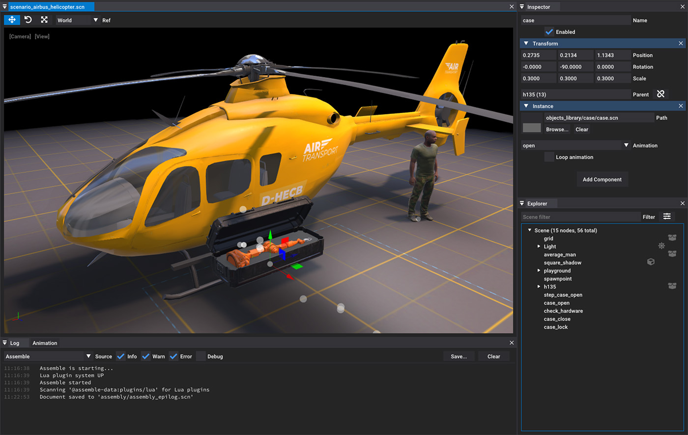Close the Inspector panel
688x435 pixels.
click(682, 7)
